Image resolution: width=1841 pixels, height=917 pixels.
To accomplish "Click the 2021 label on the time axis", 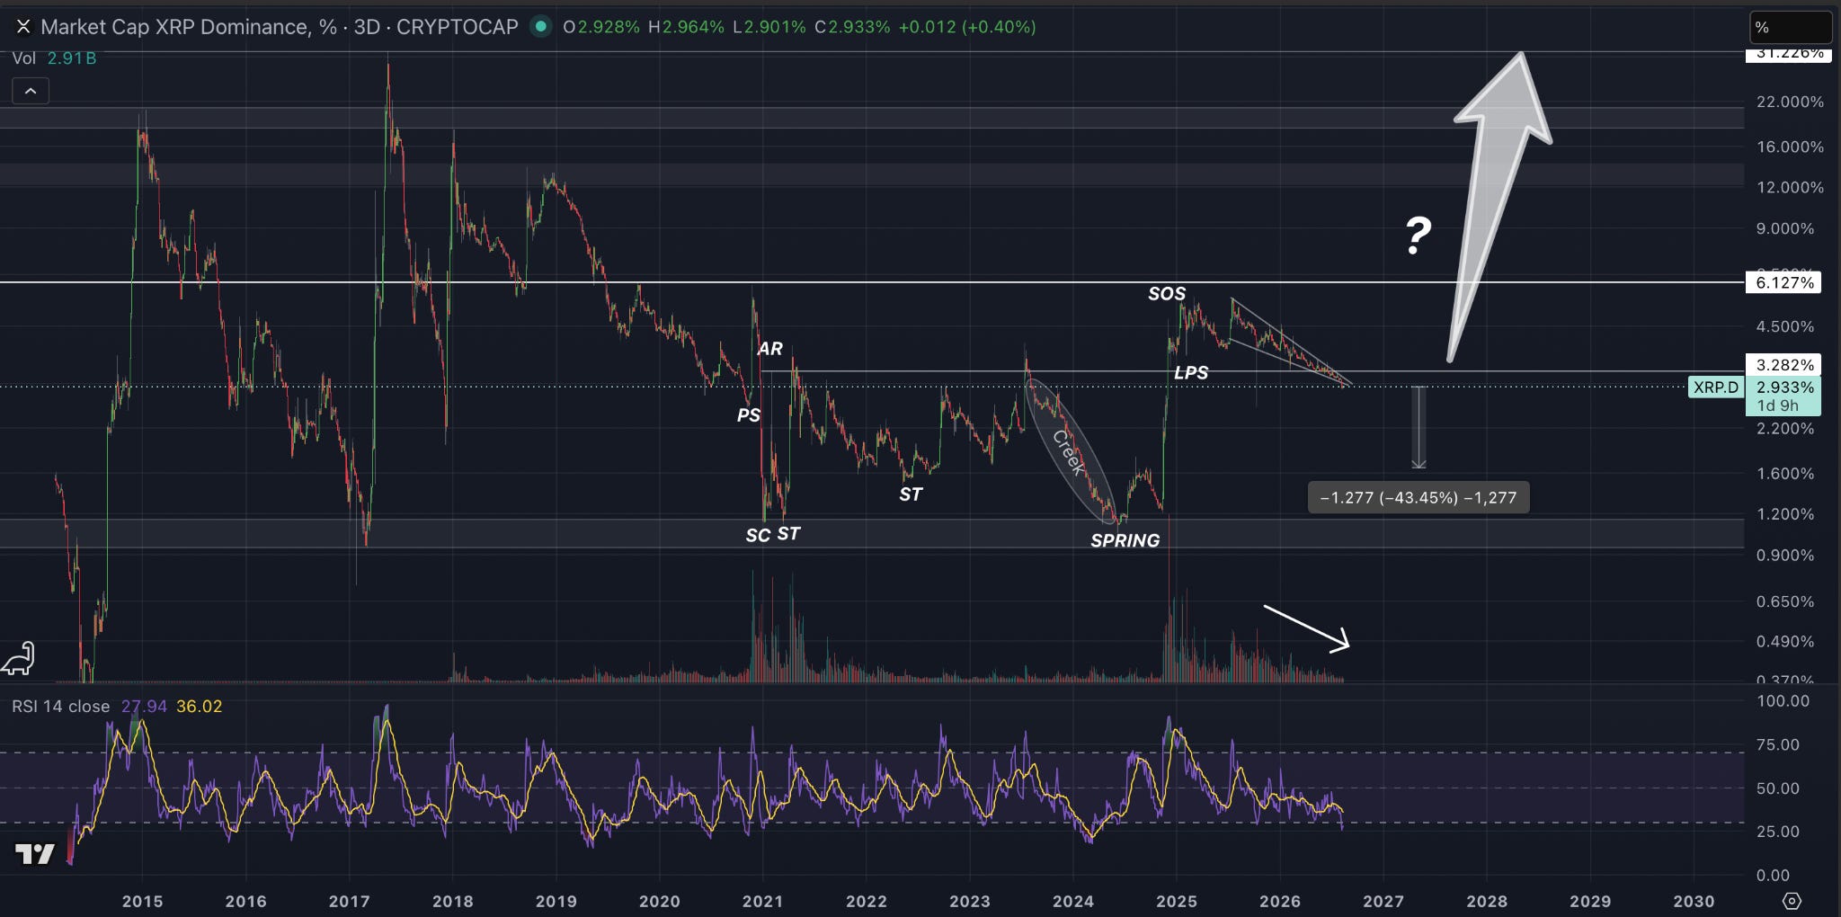I will click(762, 902).
